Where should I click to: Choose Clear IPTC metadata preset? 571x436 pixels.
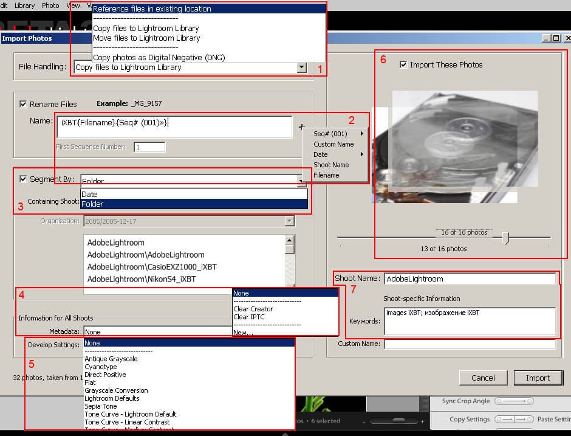pyautogui.click(x=249, y=317)
